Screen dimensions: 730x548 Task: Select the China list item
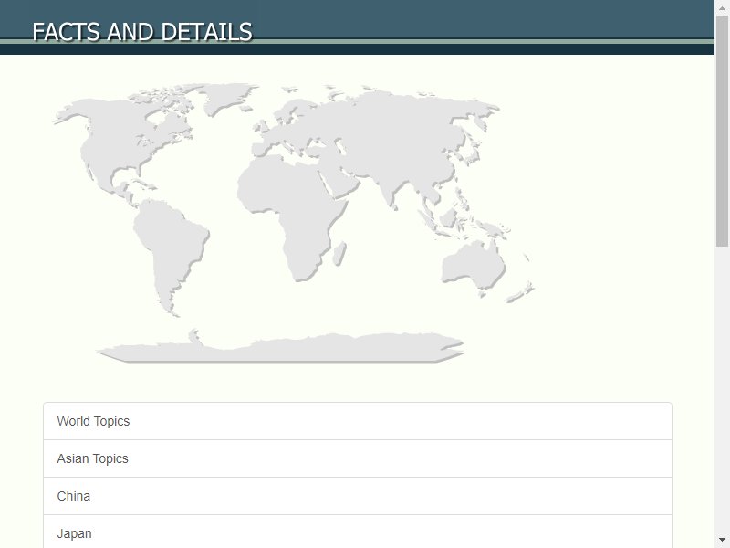coord(358,496)
